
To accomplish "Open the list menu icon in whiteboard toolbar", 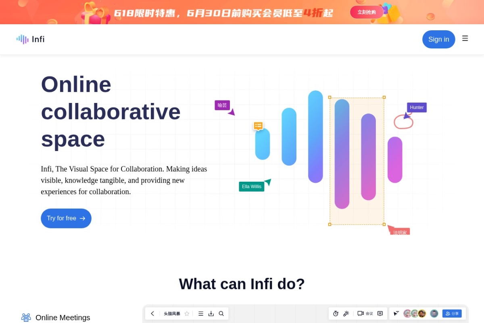I will (201, 314).
